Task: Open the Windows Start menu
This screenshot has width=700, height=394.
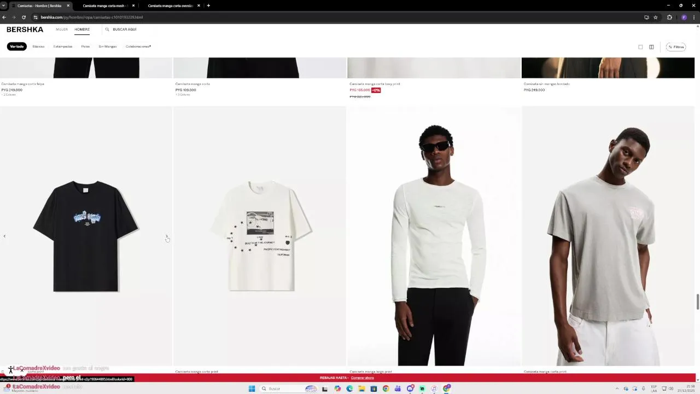Action: coord(252,389)
